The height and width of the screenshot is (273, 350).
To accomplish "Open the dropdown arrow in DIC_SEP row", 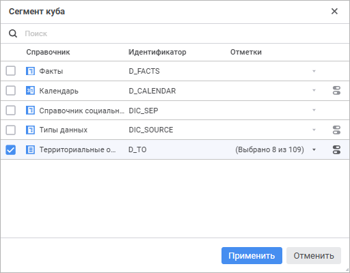I will (x=314, y=111).
